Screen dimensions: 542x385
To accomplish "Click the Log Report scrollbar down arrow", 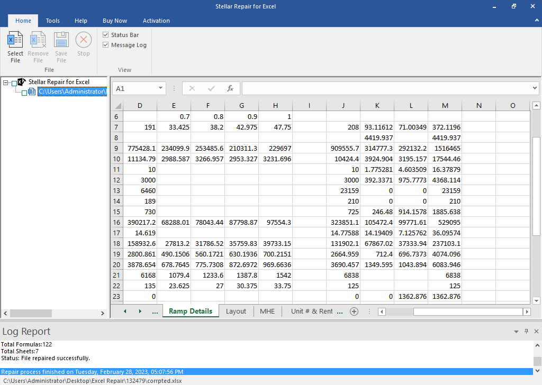I will pyautogui.click(x=537, y=371).
